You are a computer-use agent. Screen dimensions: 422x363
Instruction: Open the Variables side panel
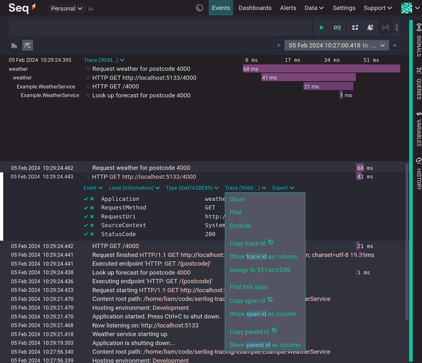coord(419,129)
